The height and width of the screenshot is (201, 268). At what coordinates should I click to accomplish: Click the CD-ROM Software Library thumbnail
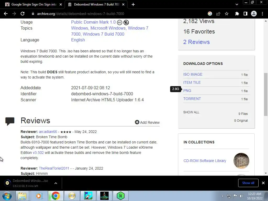241,161
